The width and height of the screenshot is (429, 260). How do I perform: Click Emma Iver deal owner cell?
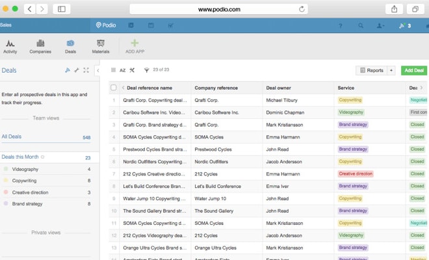click(x=278, y=187)
